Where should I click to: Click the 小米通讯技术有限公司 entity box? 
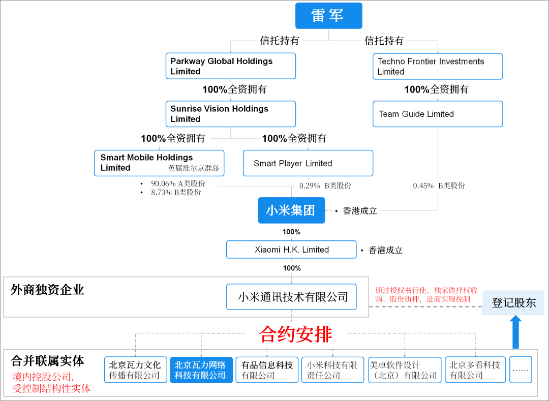click(x=291, y=296)
